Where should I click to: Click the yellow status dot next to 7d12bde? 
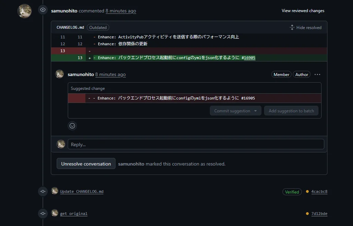pos(307,214)
